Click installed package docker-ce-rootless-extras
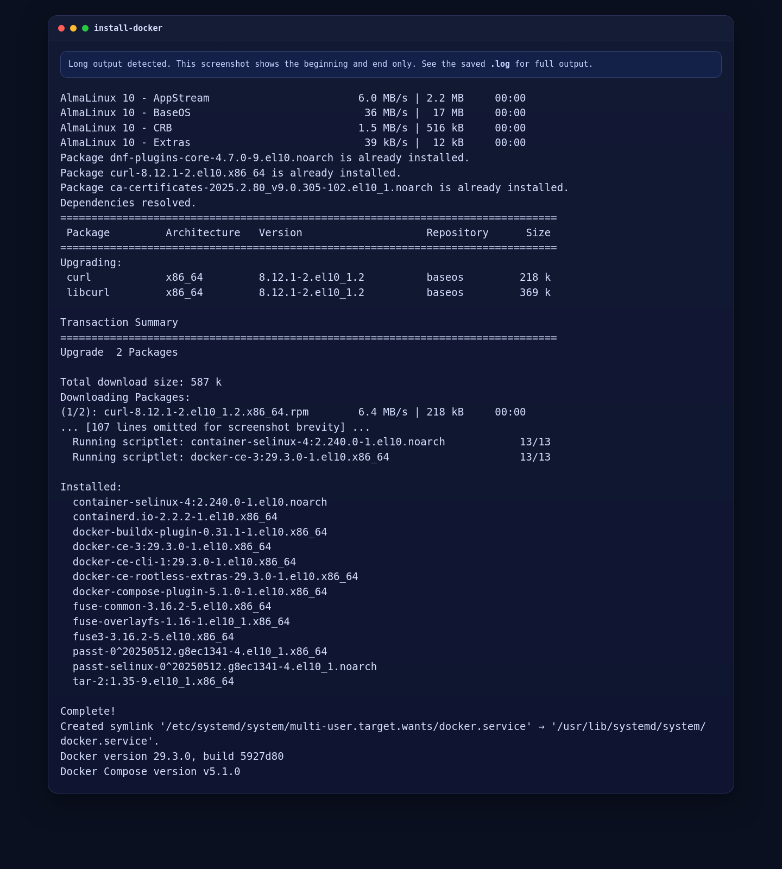Image resolution: width=782 pixels, height=869 pixels. pyautogui.click(x=216, y=577)
